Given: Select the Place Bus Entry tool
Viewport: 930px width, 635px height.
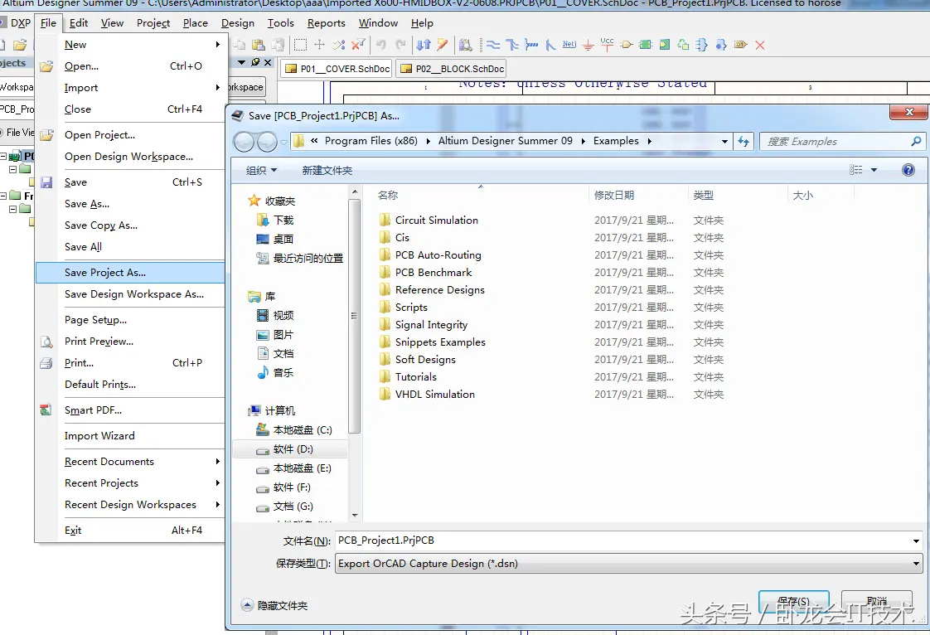Looking at the screenshot, I should tap(550, 45).
